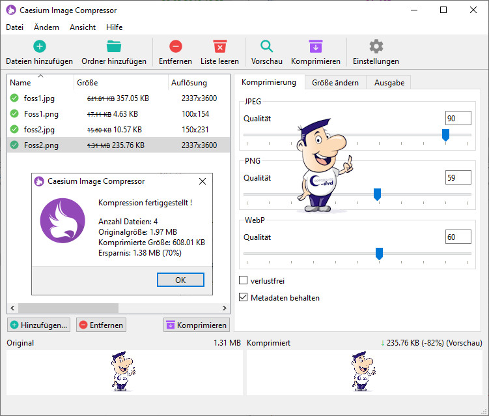Image resolution: width=489 pixels, height=416 pixels.
Task: Close the compression finished dialog
Action: tap(202, 181)
